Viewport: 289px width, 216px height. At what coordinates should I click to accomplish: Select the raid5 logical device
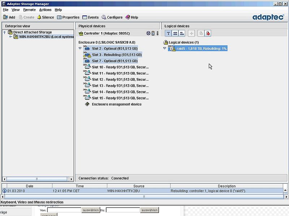pos(202,49)
